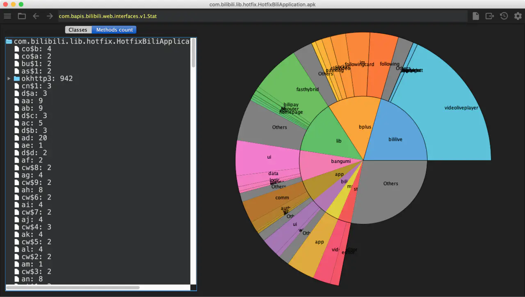Open the history clock icon
The width and height of the screenshot is (525, 297).
tap(504, 16)
